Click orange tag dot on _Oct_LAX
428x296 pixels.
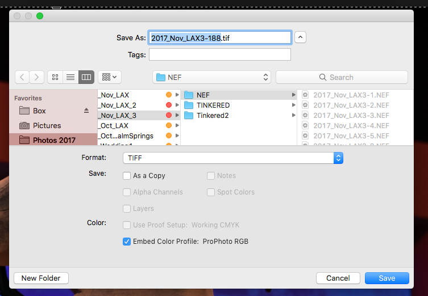click(x=169, y=125)
